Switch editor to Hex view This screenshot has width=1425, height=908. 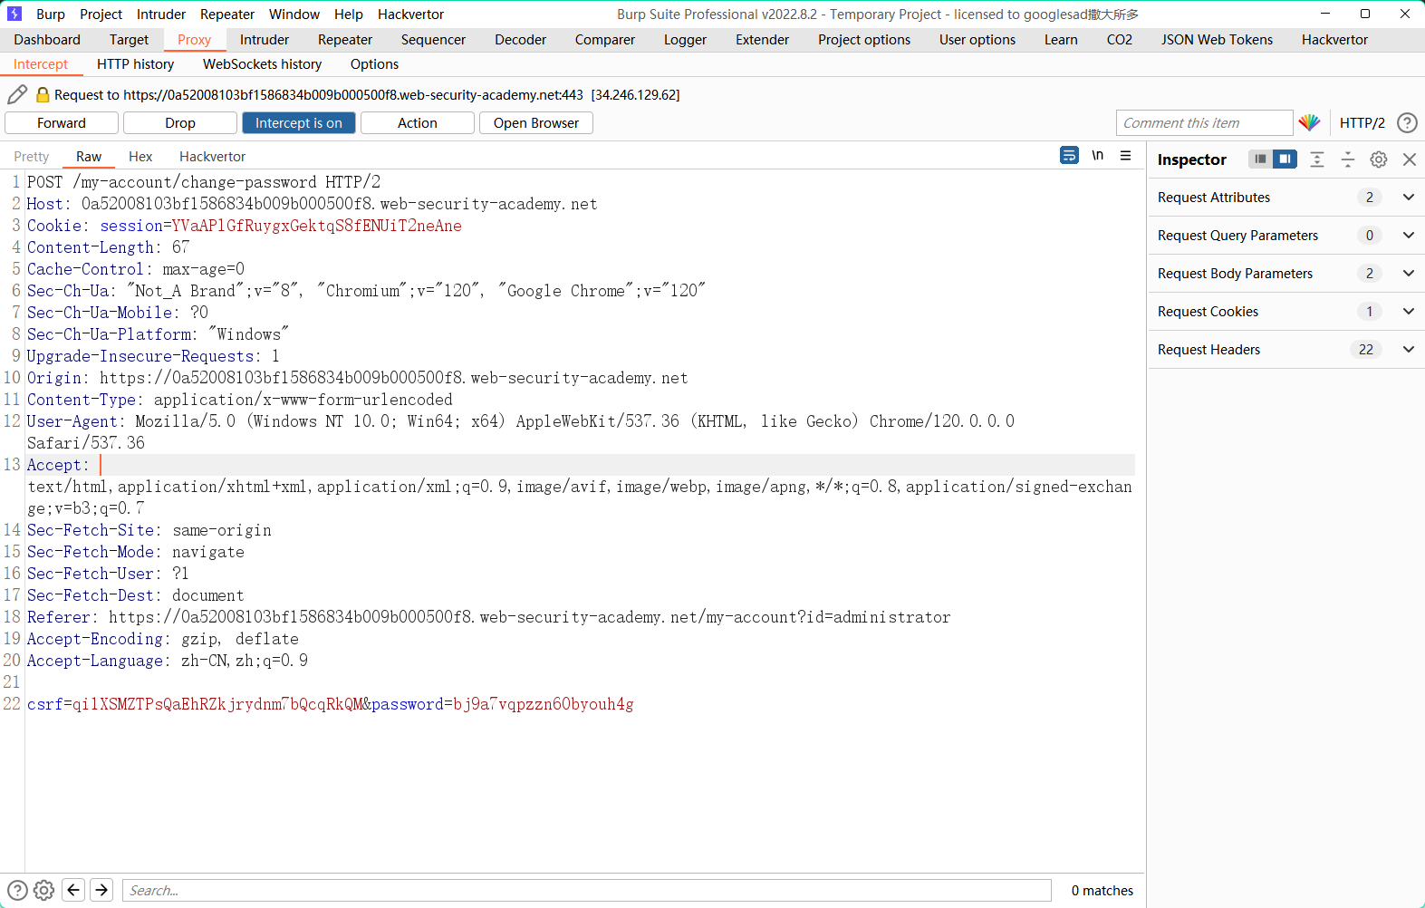click(x=140, y=156)
